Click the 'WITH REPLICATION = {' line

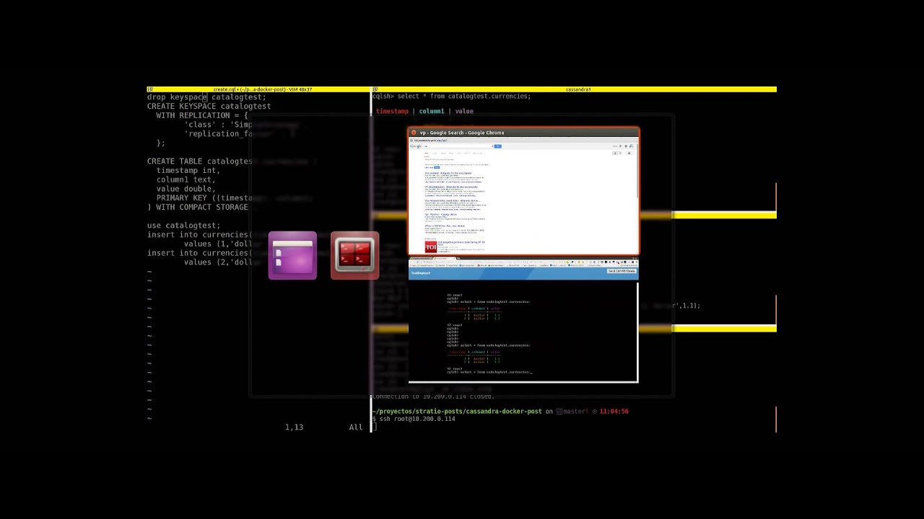202,115
